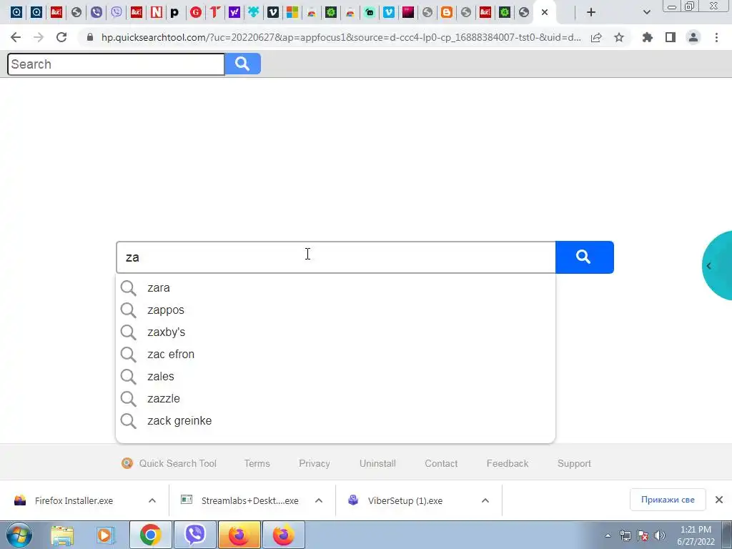
Task: Click magnifier icon next to "zazzle"
Action: pos(129,399)
